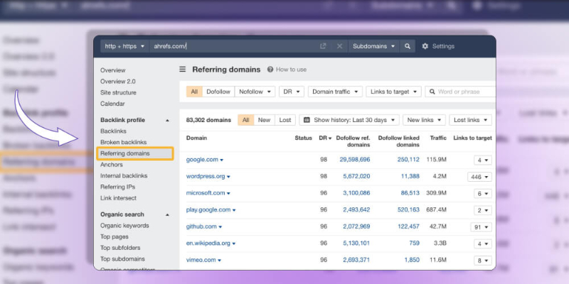The image size is (569, 284).
Task: Click 759 linked domains for en.wikipedia.org
Action: (415, 244)
